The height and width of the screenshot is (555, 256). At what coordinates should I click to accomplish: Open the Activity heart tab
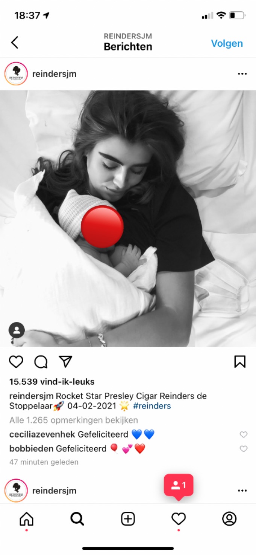(179, 519)
